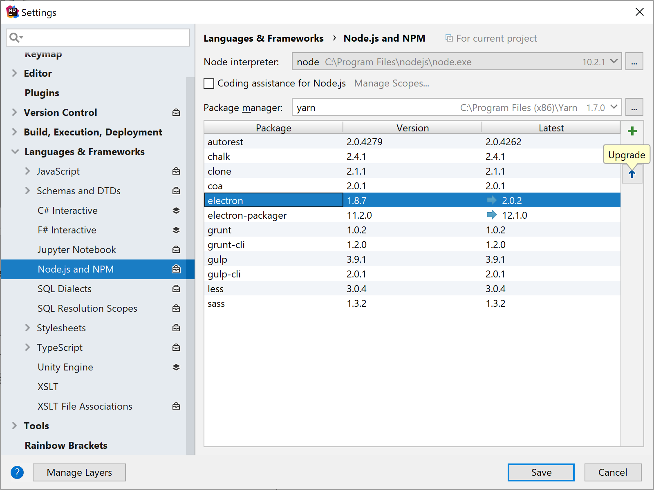Viewport: 654px width, 490px height.
Task: Select the chalk package row
Action: coord(412,156)
